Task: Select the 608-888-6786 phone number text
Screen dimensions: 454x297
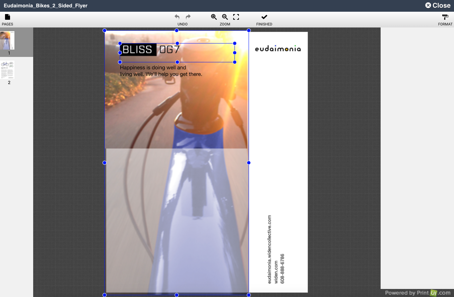Action: 282,269
